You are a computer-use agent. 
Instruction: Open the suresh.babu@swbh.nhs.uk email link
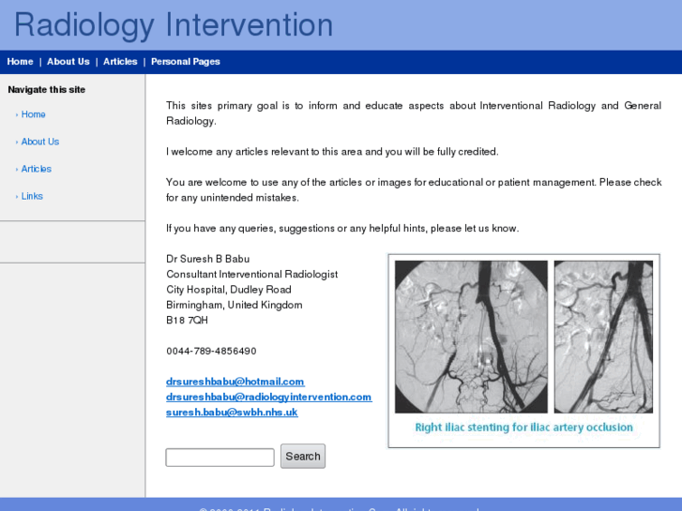pos(232,413)
